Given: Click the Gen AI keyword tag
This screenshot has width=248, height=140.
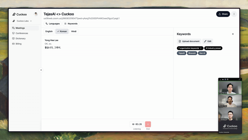Looking at the screenshot, I should click(x=202, y=53).
